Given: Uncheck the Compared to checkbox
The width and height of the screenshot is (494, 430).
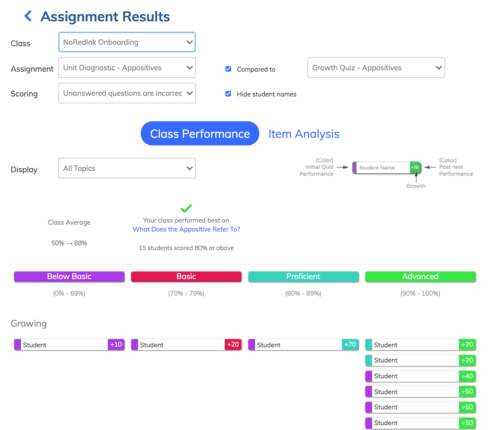Looking at the screenshot, I should pos(228,69).
